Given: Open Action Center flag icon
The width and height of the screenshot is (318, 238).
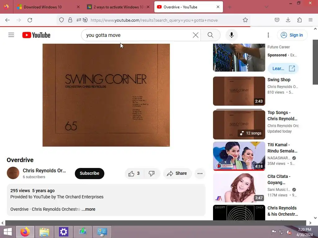Looking at the screenshot, I should [274, 232].
